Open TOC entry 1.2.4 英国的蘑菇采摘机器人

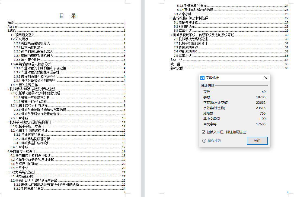(69, 56)
